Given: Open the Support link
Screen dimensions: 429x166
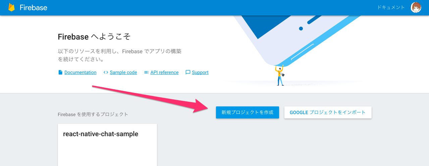Looking at the screenshot, I should (x=200, y=72).
